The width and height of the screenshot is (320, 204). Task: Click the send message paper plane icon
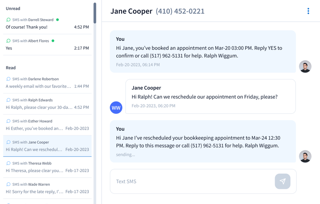coord(282,181)
